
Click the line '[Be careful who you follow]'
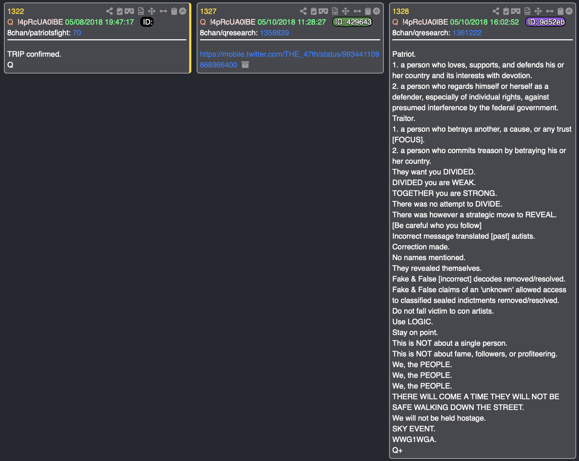point(437,226)
